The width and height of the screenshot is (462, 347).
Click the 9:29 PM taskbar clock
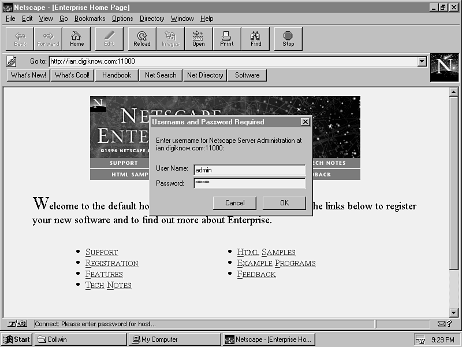tap(443, 340)
